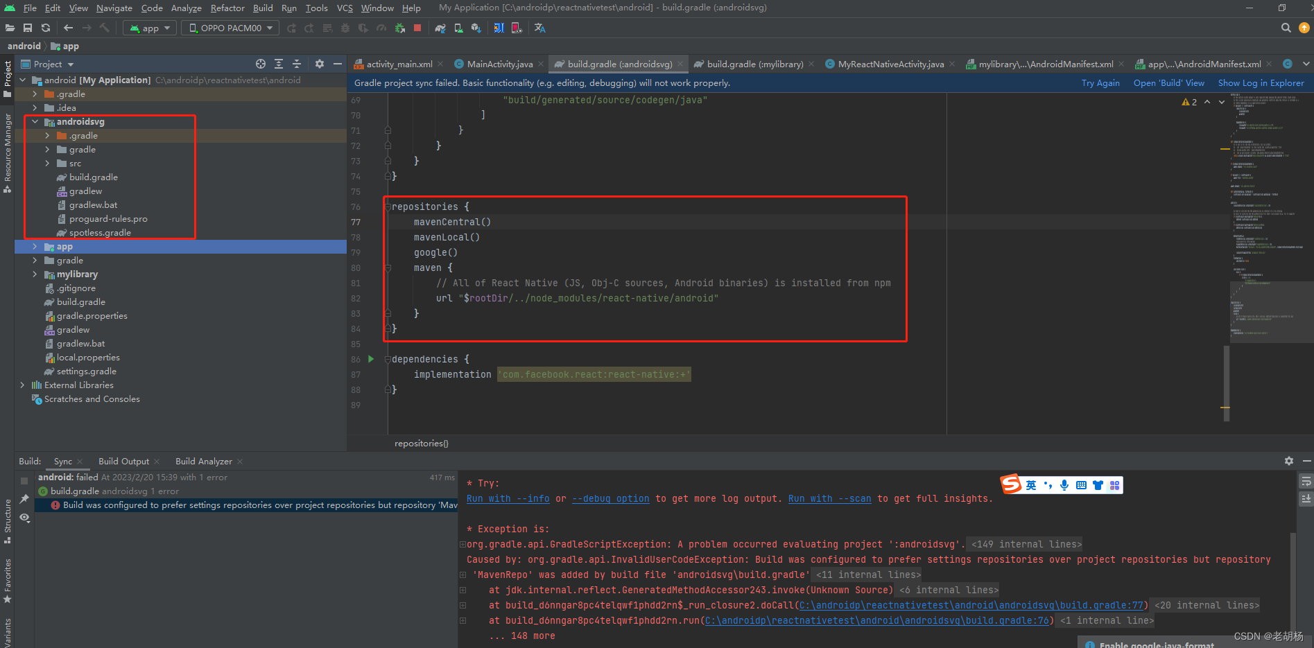Image resolution: width=1314 pixels, height=648 pixels.
Task: Open Project panel settings gear
Action: pyautogui.click(x=320, y=64)
